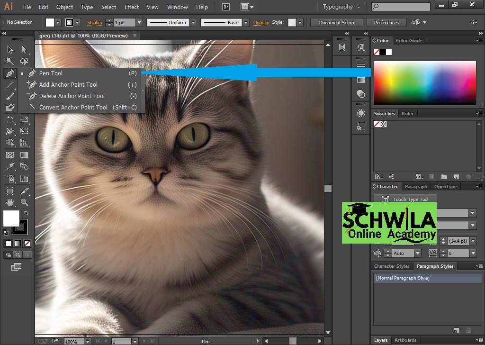Viewport: 485px width, 345px height.
Task: Open the Stroke panel link
Action: point(94,23)
